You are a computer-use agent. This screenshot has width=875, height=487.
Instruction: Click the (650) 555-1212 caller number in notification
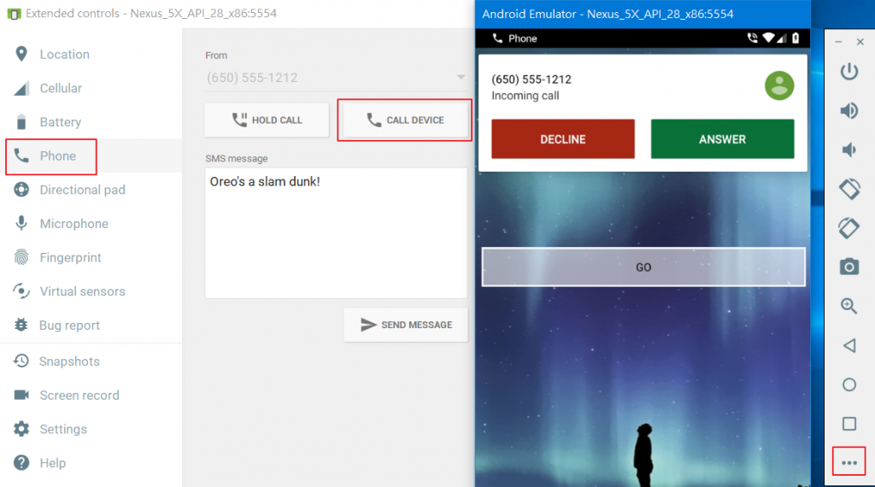click(531, 79)
